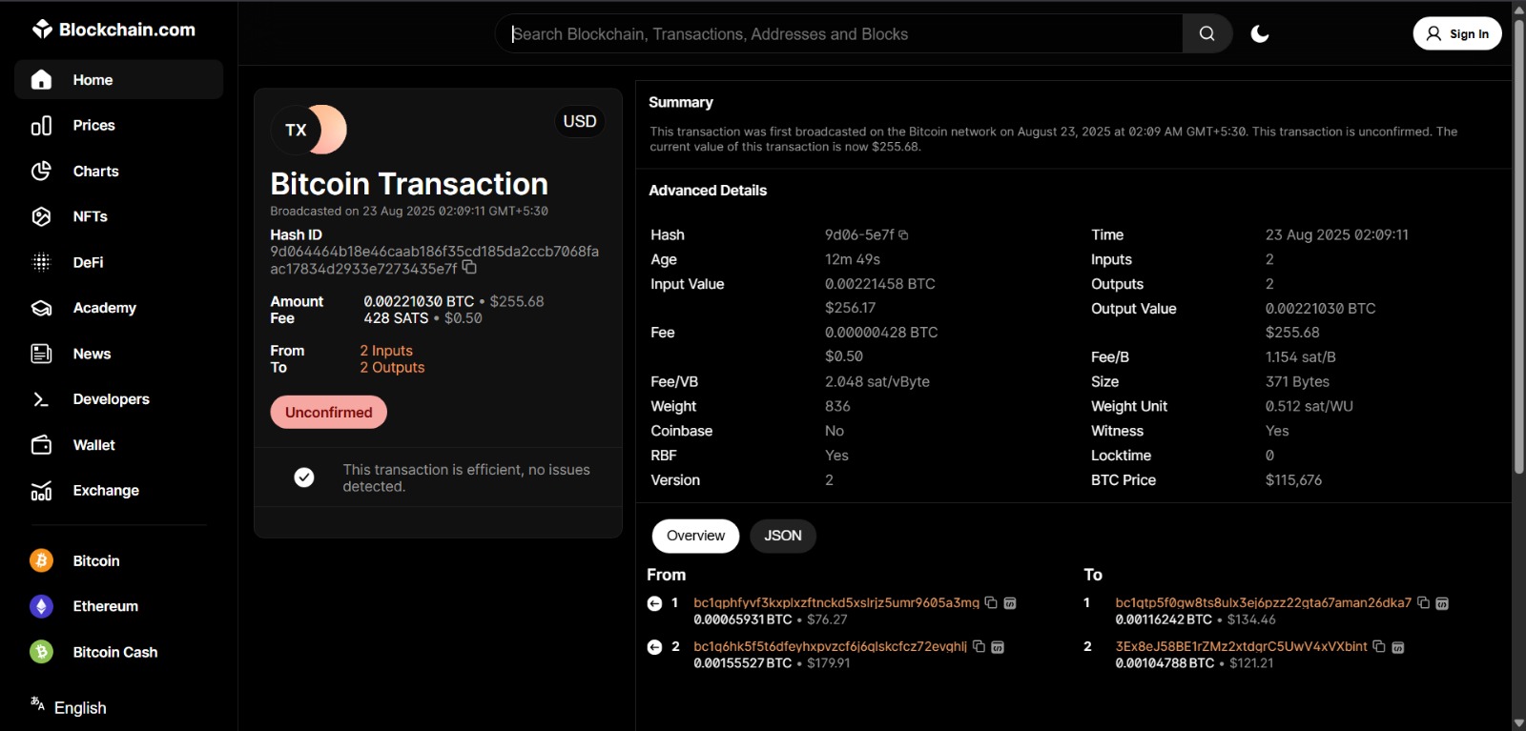Image resolution: width=1526 pixels, height=731 pixels.
Task: Select Weight Unit value 0.512 sat/WU
Action: [1309, 406]
